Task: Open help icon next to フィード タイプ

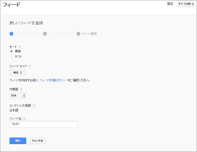Action: click(x=30, y=67)
